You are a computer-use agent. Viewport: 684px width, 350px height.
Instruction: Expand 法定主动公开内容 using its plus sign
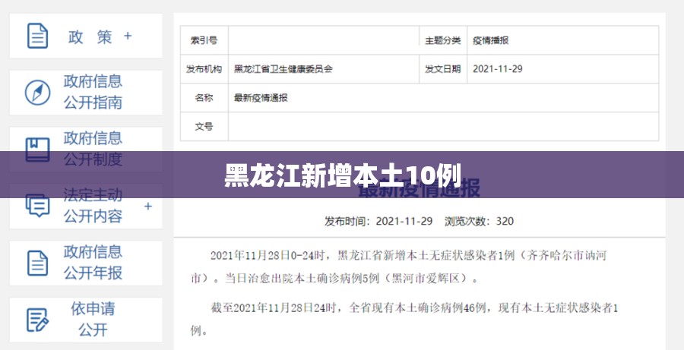coord(148,207)
